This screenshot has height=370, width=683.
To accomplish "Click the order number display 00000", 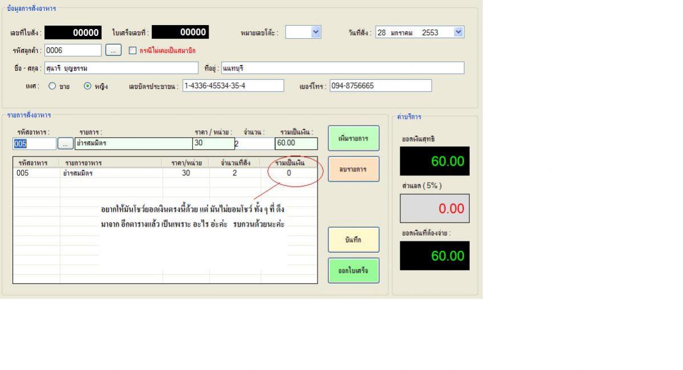I will point(73,32).
